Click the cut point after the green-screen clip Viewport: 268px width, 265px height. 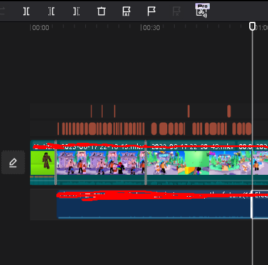click(x=56, y=163)
